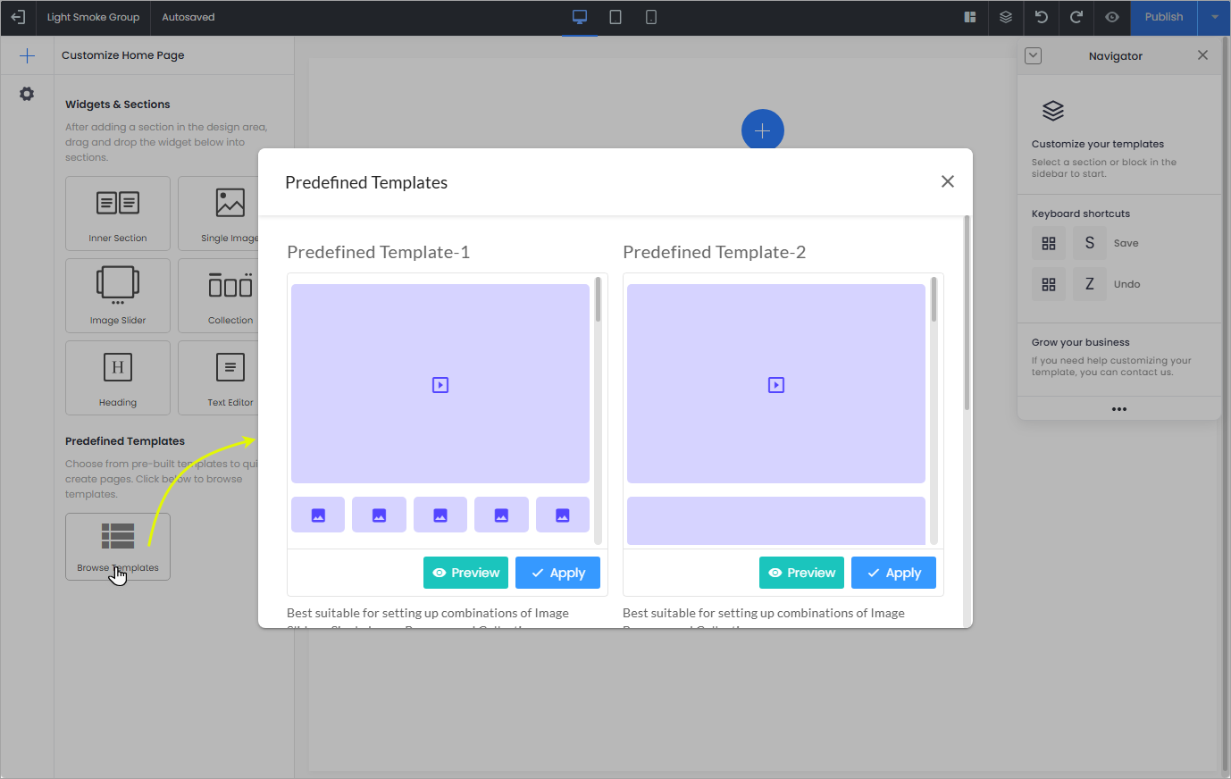
Task: Click the Autosaved status label
Action: (x=188, y=17)
